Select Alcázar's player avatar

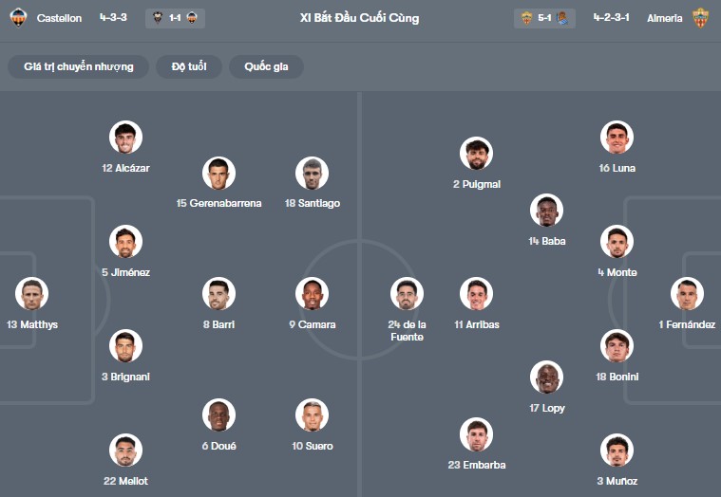pyautogui.click(x=125, y=138)
